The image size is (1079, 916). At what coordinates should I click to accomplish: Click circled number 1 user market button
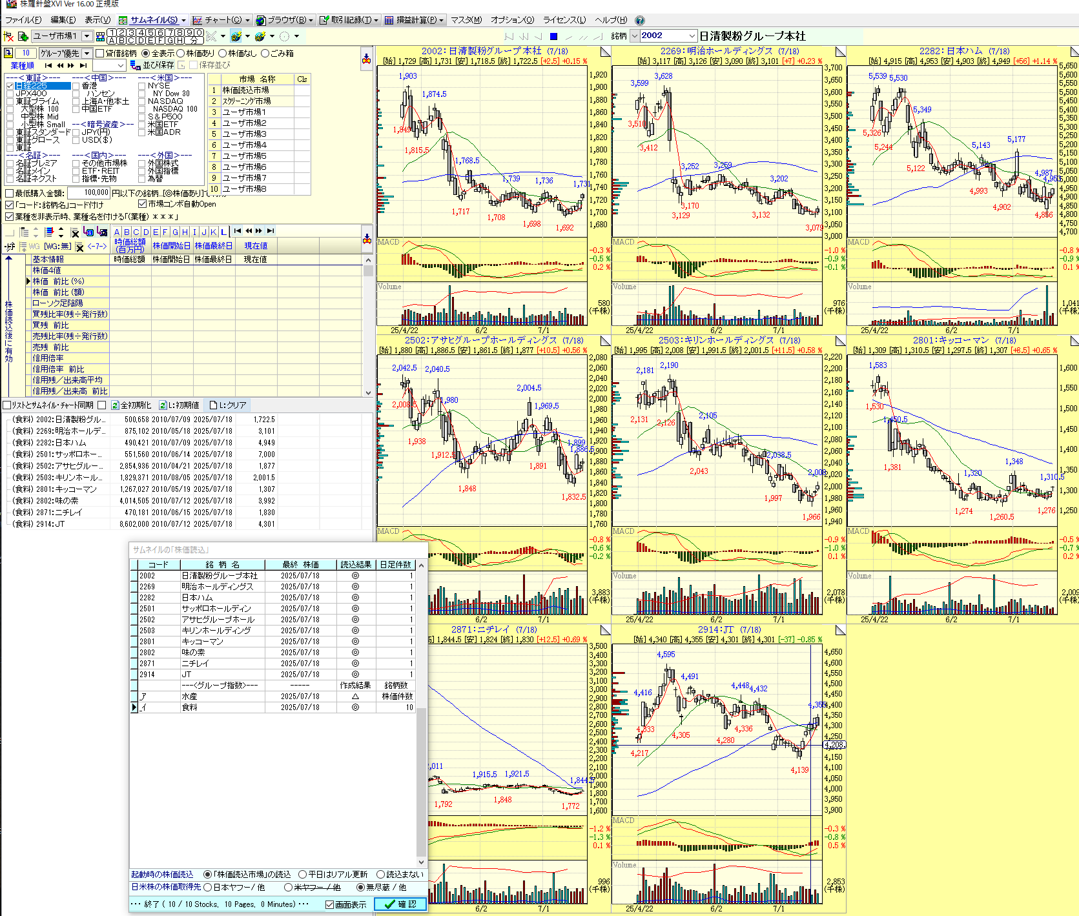[112, 32]
